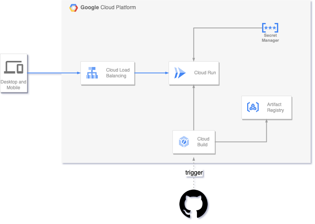Click the Google Cloud Platform logo icon
315x224 pixels.
click(74, 8)
